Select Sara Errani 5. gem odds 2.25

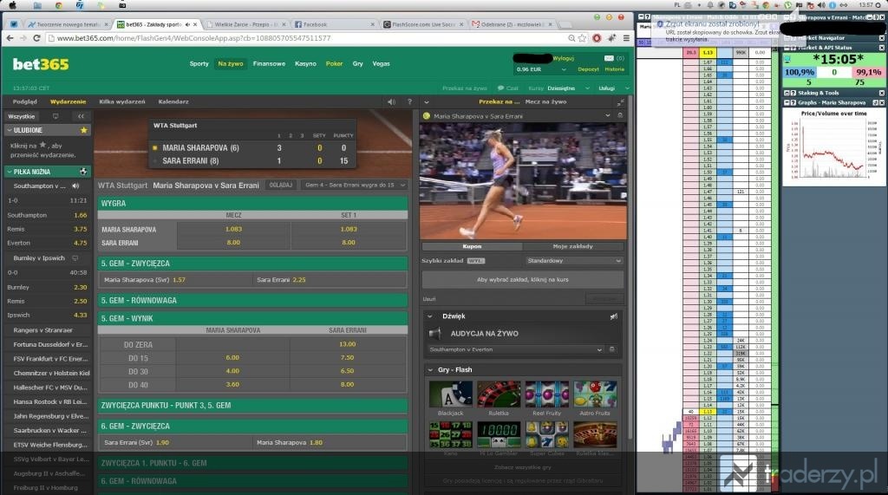299,280
